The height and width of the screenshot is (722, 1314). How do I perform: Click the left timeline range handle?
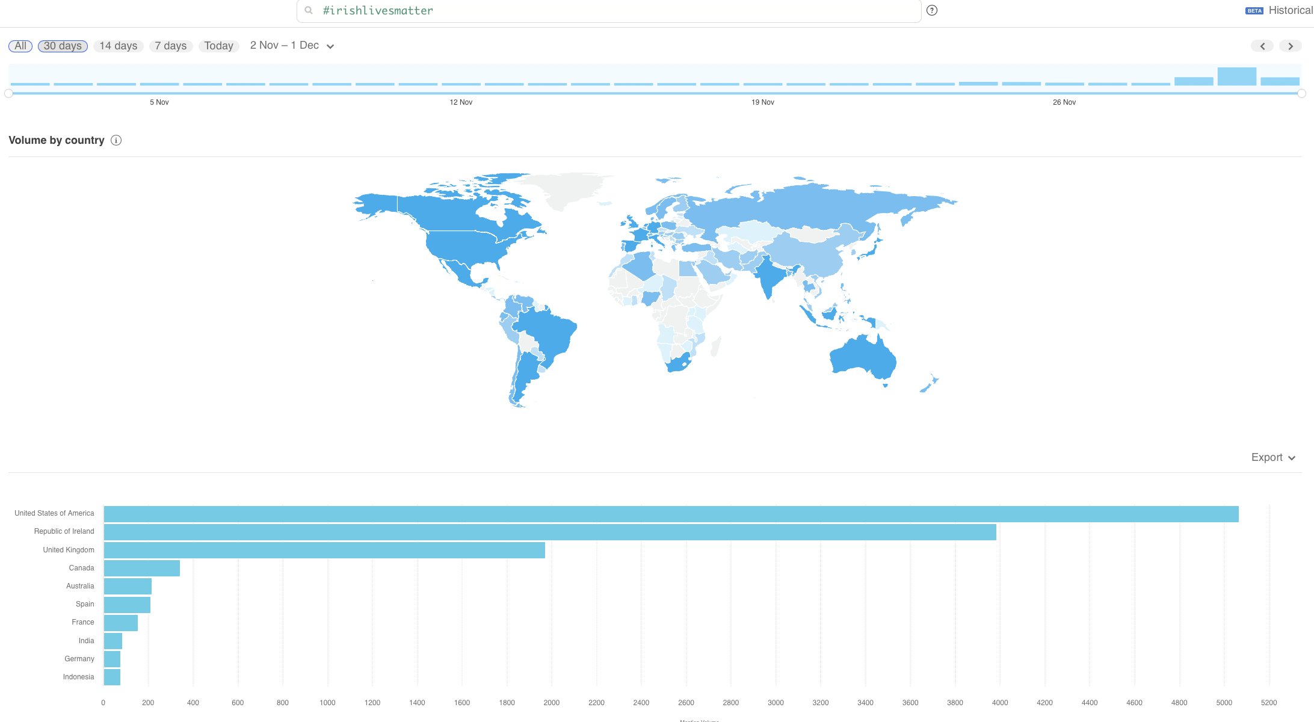tap(8, 93)
